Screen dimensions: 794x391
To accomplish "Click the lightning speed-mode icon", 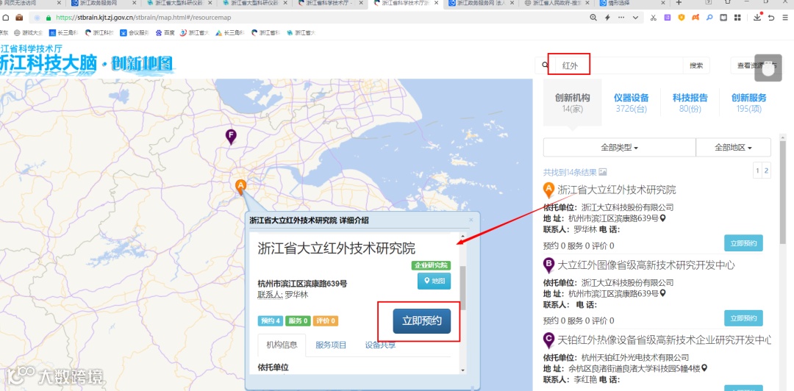I will click(608, 18).
